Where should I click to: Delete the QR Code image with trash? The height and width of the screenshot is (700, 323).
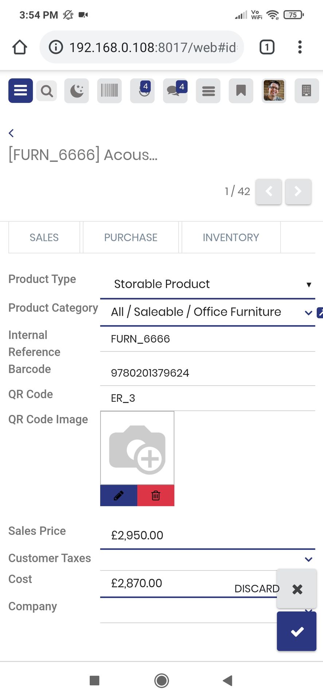coord(156,495)
